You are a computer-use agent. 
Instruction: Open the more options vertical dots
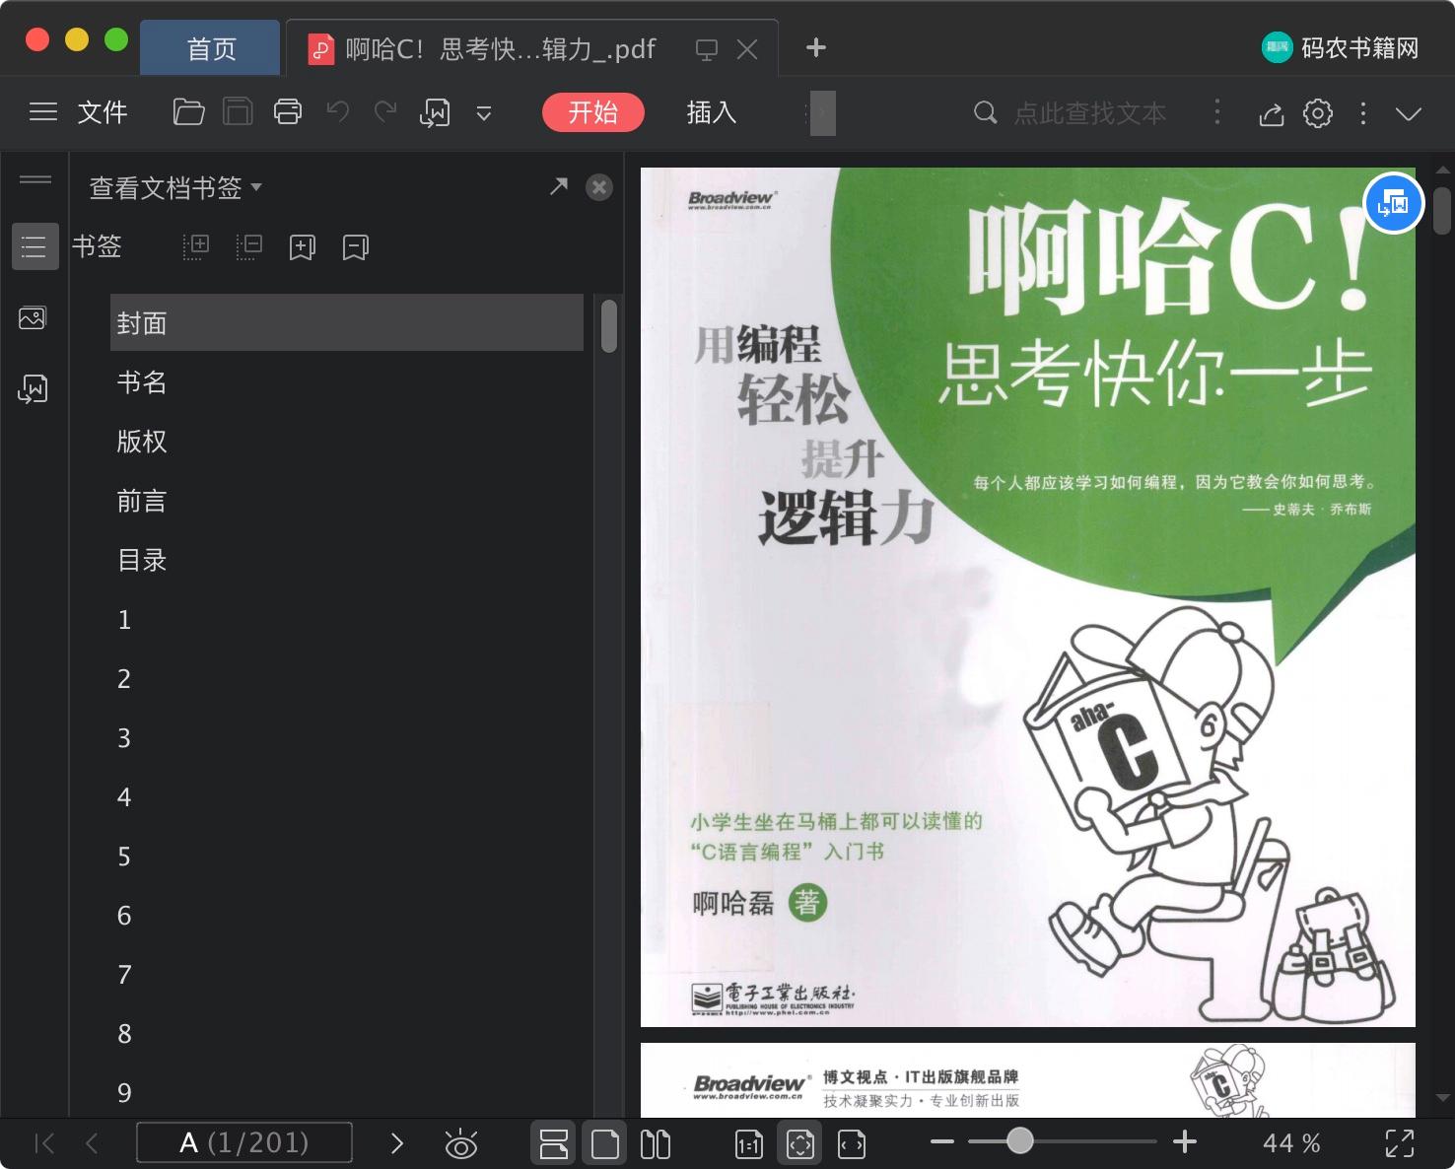click(x=1363, y=113)
